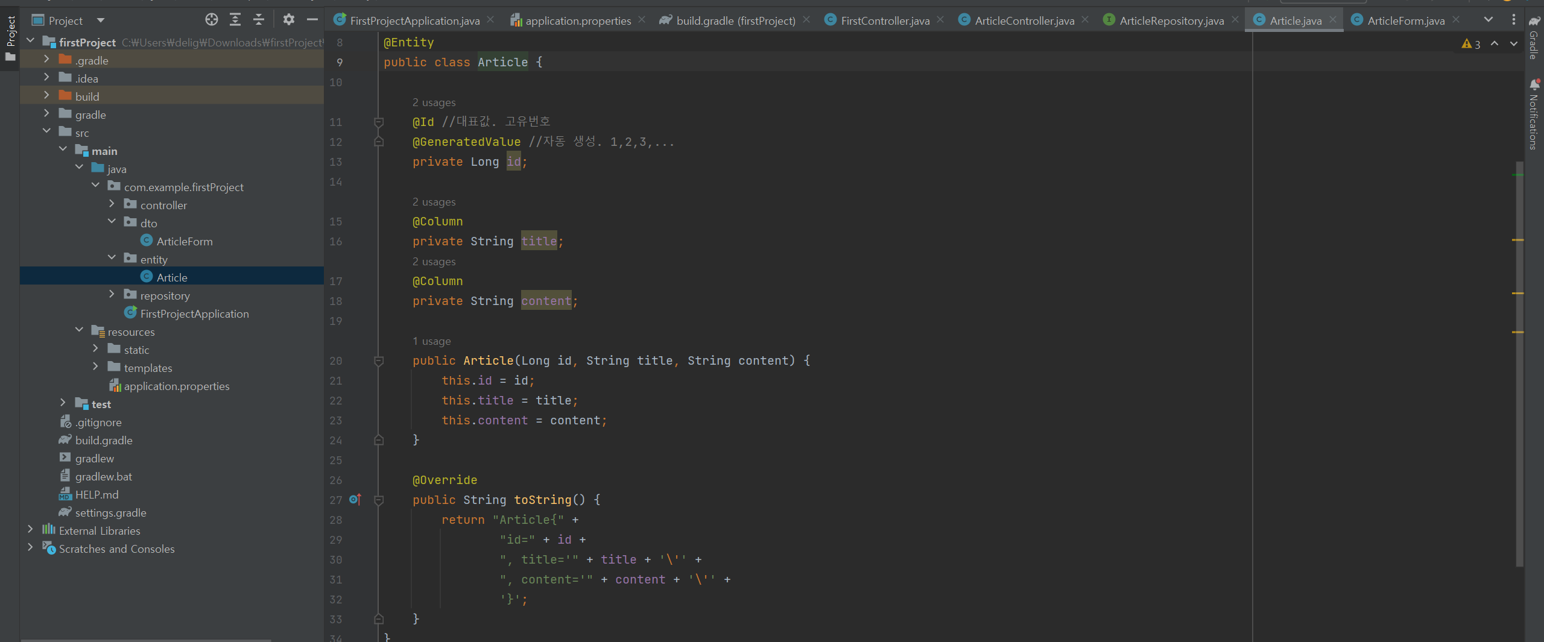The width and height of the screenshot is (1544, 642).
Task: Place cursor on Article class name line 9
Action: pyautogui.click(x=502, y=62)
